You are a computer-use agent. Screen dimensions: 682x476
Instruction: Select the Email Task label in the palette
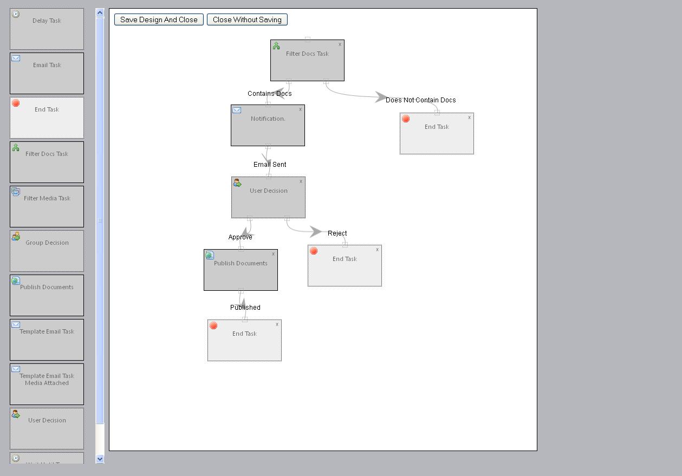(47, 65)
